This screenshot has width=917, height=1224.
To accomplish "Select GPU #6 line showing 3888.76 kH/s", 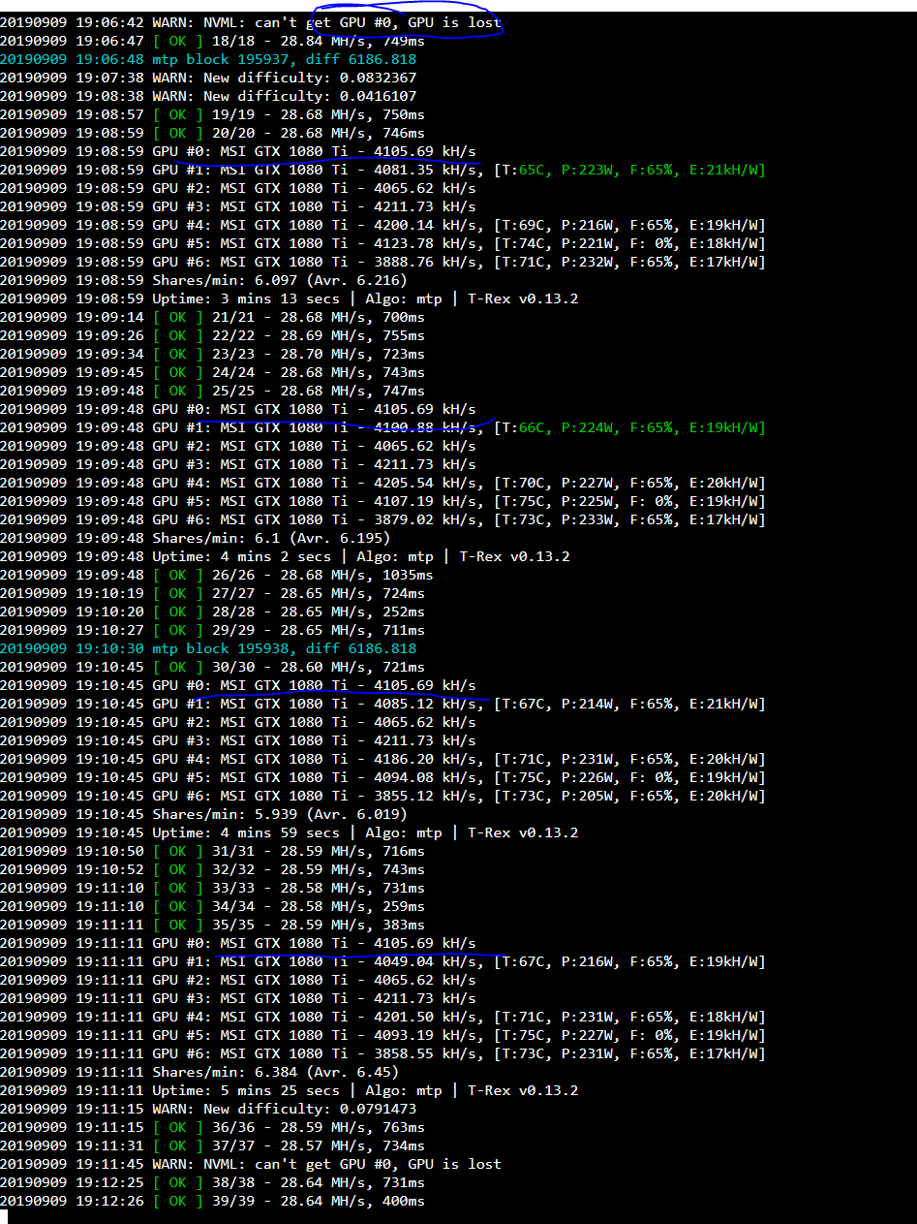I will (382, 262).
